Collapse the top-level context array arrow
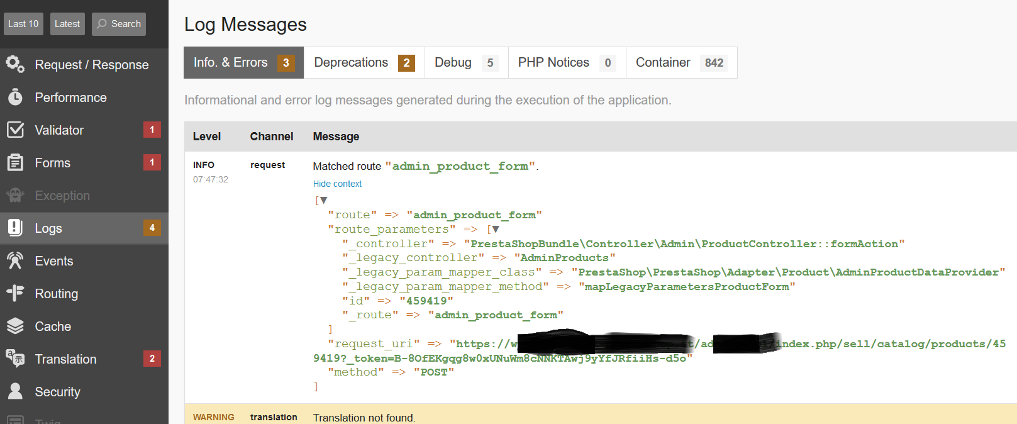 tap(324, 200)
